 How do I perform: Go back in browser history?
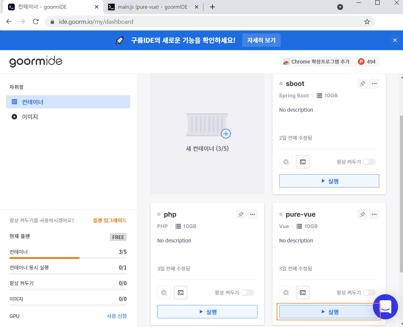tap(9, 22)
